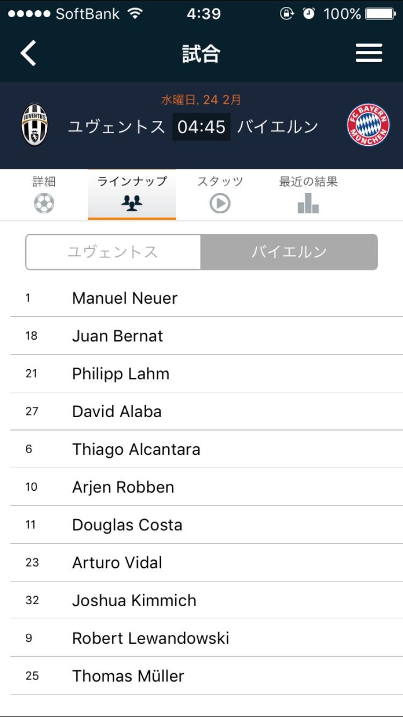Screen dimensions: 403x717
Task: Tap the 04:45 kickoff time box
Action: pos(201,127)
